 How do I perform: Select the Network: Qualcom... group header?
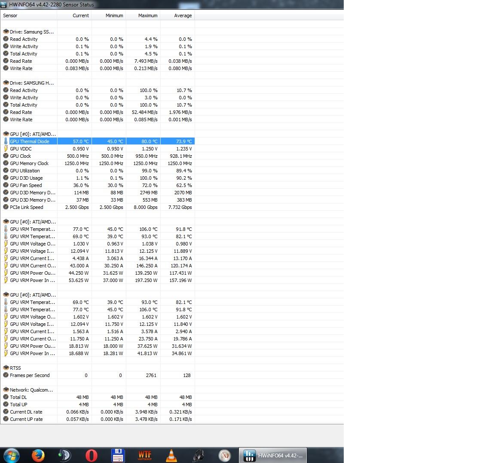(31, 390)
